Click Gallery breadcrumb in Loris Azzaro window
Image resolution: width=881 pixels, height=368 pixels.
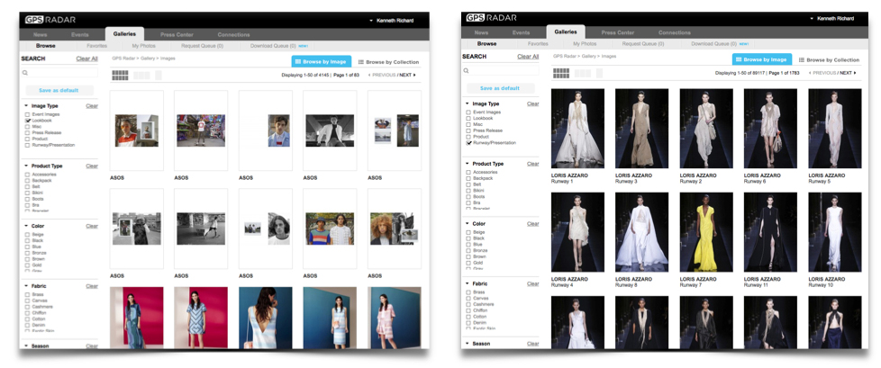click(588, 56)
